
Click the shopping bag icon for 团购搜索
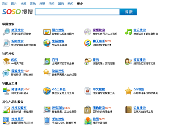[x=88, y=110]
